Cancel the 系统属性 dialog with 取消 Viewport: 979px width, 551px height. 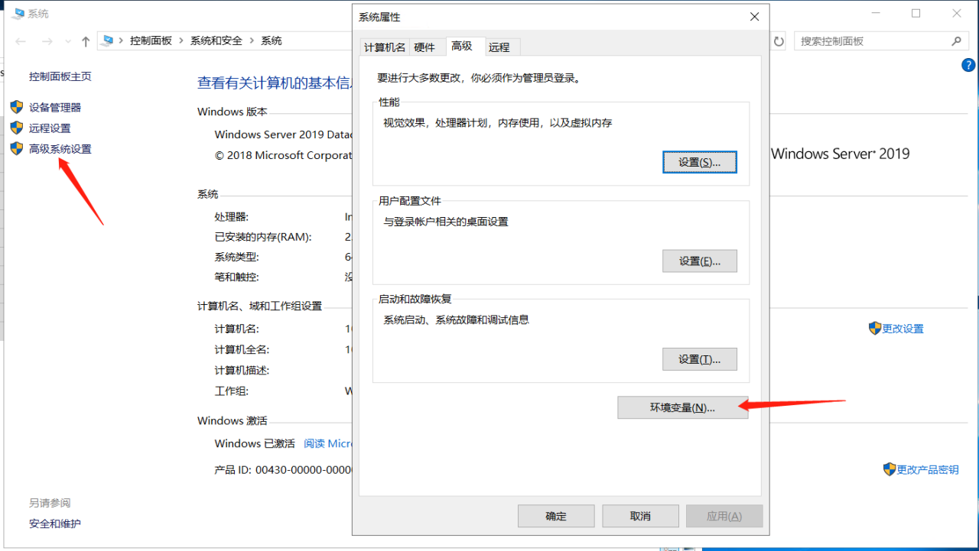640,516
